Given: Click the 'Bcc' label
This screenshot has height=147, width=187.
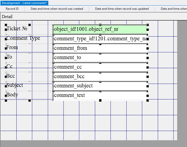Looking at the screenshot, I should click(11, 76).
